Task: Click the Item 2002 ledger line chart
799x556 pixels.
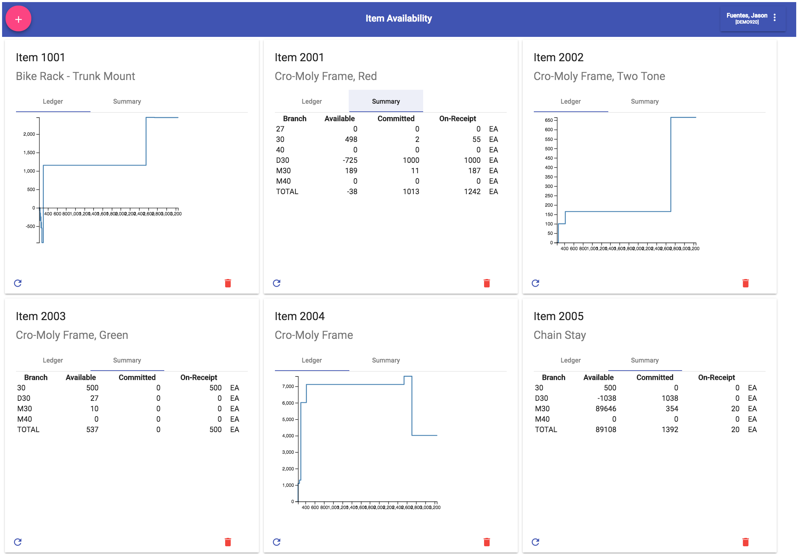Action: pyautogui.click(x=622, y=183)
